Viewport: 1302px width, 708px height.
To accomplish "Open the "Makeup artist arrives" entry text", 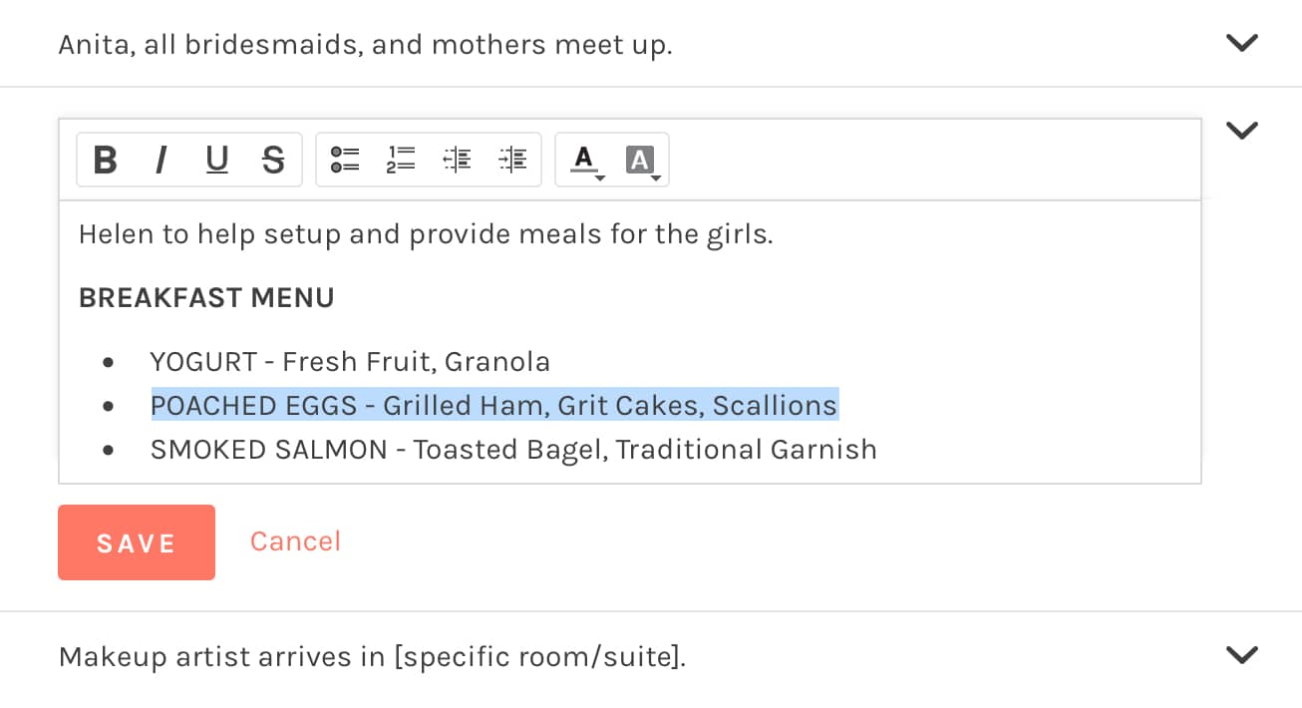I will point(372,657).
